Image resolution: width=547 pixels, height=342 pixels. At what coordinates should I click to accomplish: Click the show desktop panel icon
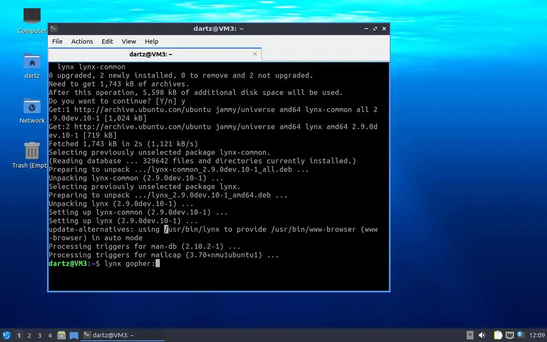pos(74,336)
